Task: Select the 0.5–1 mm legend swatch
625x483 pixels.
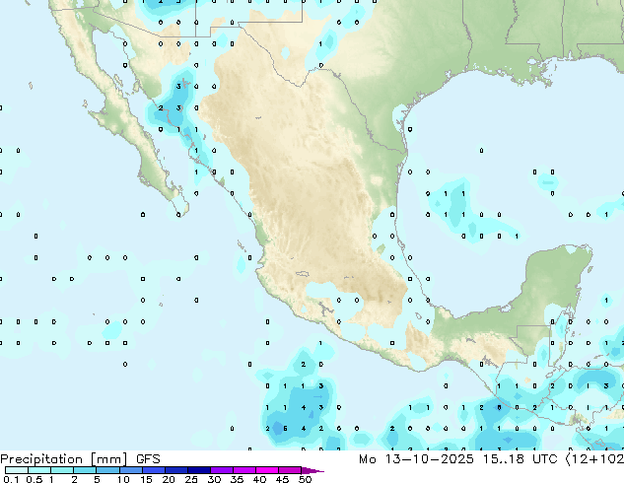Action: tap(39, 470)
